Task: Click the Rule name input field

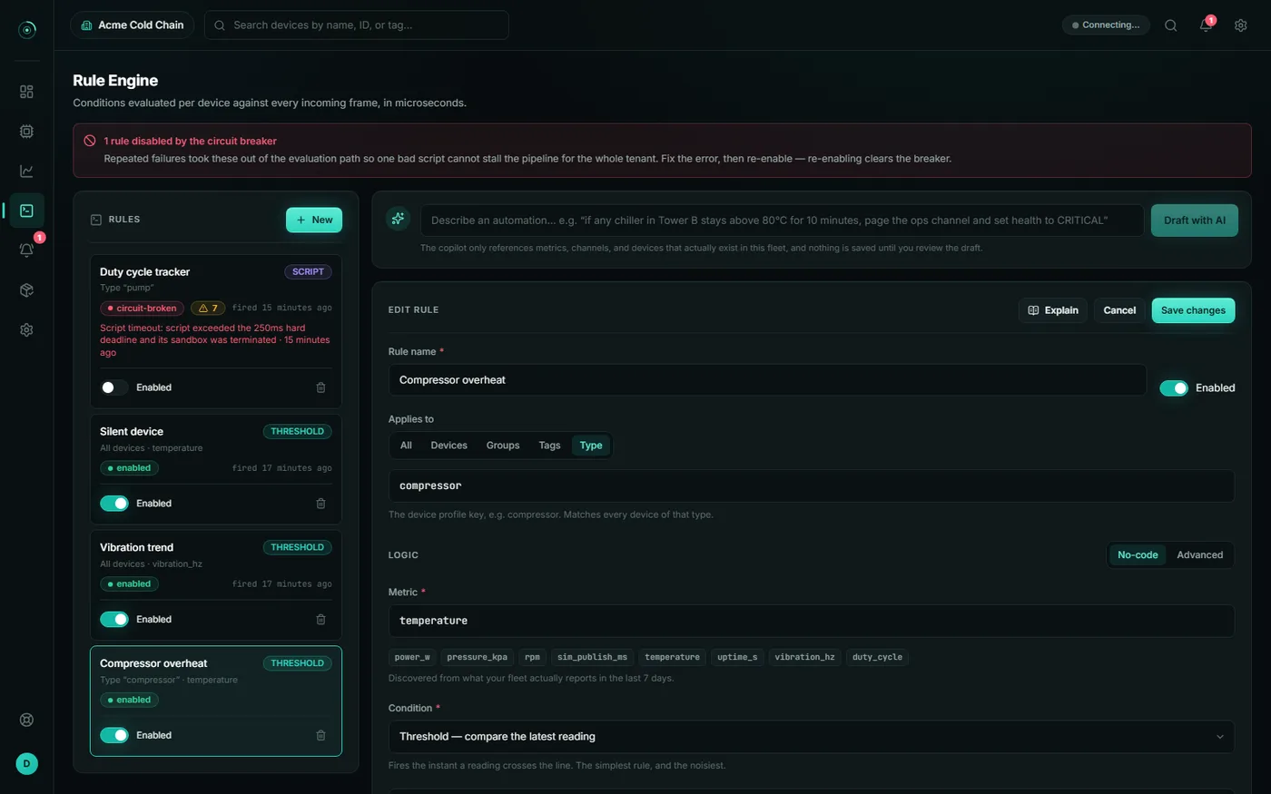Action: [x=767, y=380]
